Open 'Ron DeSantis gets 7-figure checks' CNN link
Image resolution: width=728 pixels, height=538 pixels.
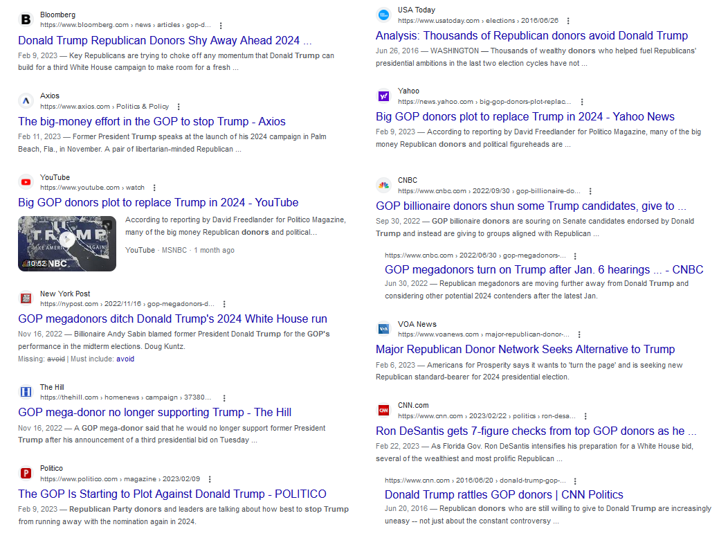tap(536, 431)
